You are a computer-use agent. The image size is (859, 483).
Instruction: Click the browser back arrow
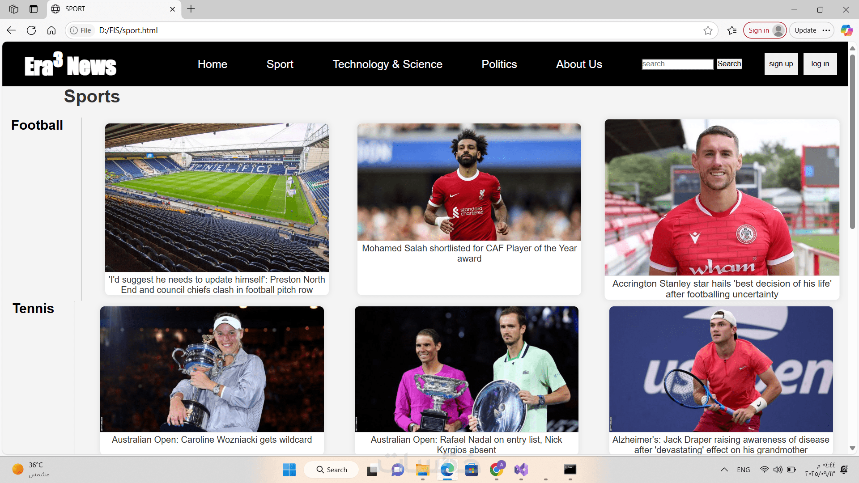[11, 30]
